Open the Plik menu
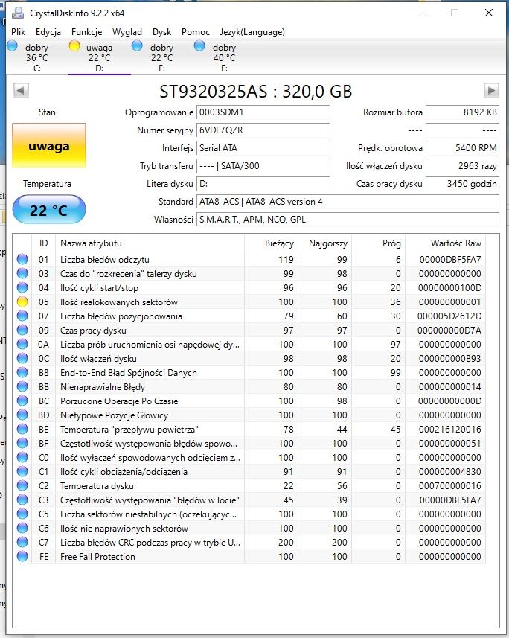This screenshot has height=638, width=509. (19, 32)
